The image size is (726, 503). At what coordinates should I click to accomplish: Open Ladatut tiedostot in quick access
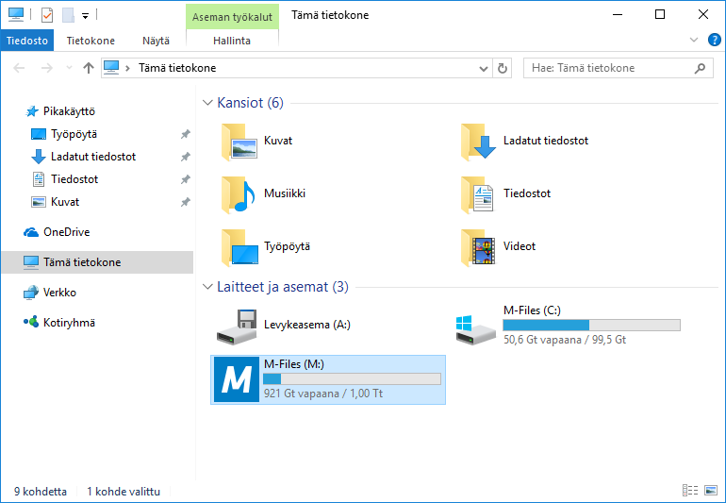point(92,157)
